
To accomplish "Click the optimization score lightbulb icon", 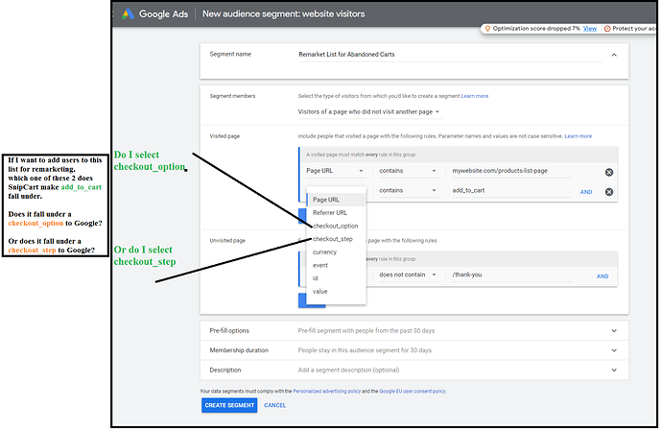I will click(487, 29).
